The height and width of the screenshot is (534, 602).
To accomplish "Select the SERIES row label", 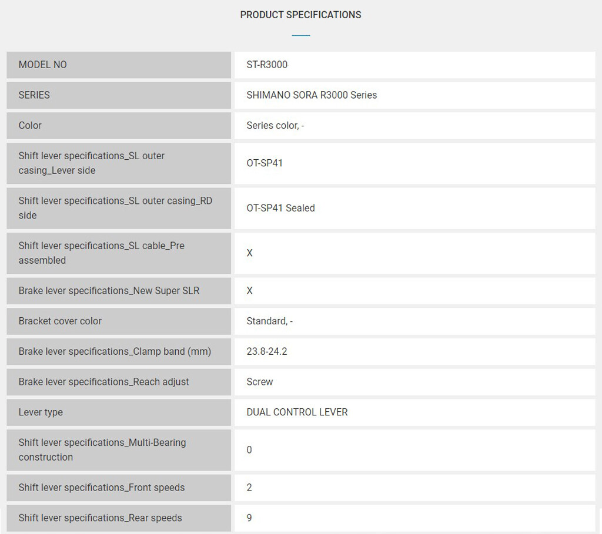I will coord(119,95).
